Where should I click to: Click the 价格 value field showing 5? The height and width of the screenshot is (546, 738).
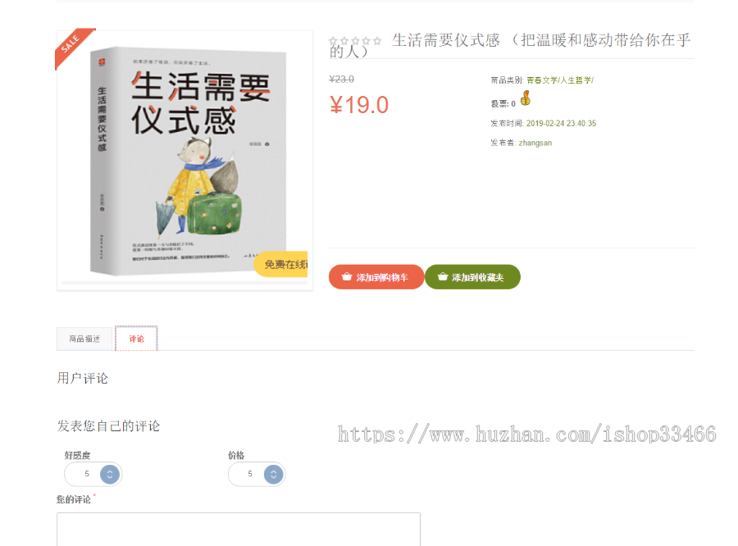coord(257,474)
